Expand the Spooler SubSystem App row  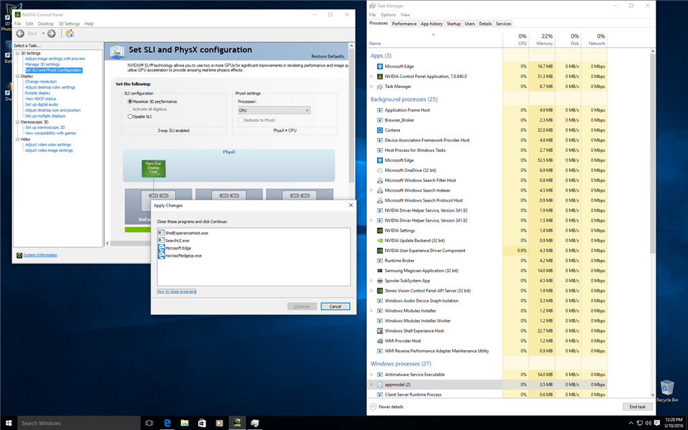click(371, 281)
